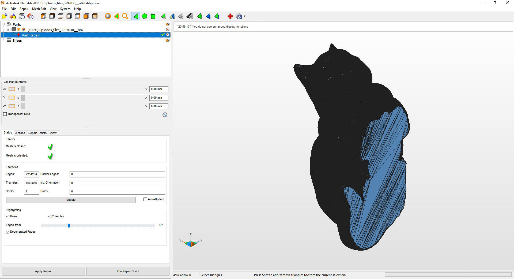Screen dimensions: 514x279
Task: Toggle the X clip plane orange button
Action: click(x=12, y=89)
